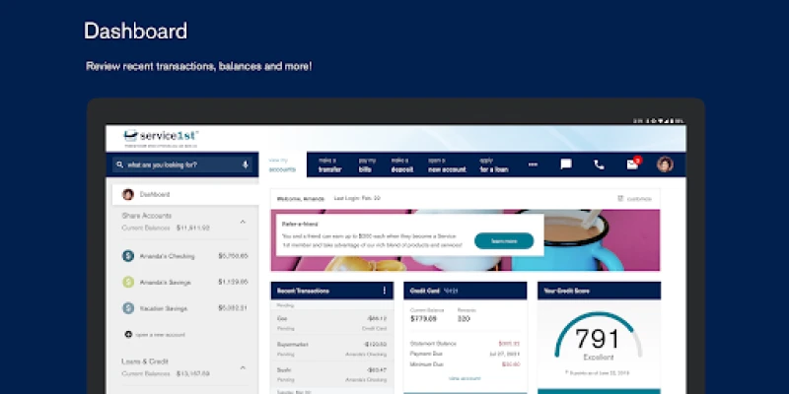Click the phone call icon
The height and width of the screenshot is (394, 789).
coord(599,164)
